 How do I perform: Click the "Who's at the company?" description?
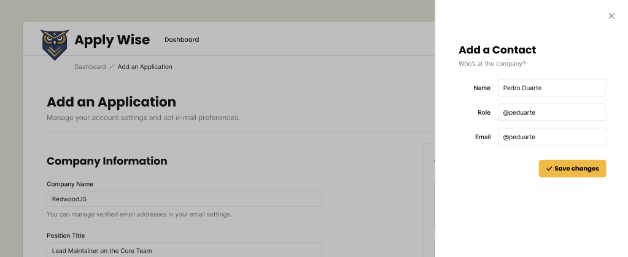(492, 64)
